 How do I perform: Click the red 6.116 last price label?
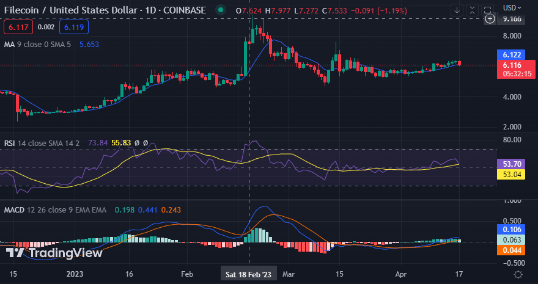[x=516, y=69]
